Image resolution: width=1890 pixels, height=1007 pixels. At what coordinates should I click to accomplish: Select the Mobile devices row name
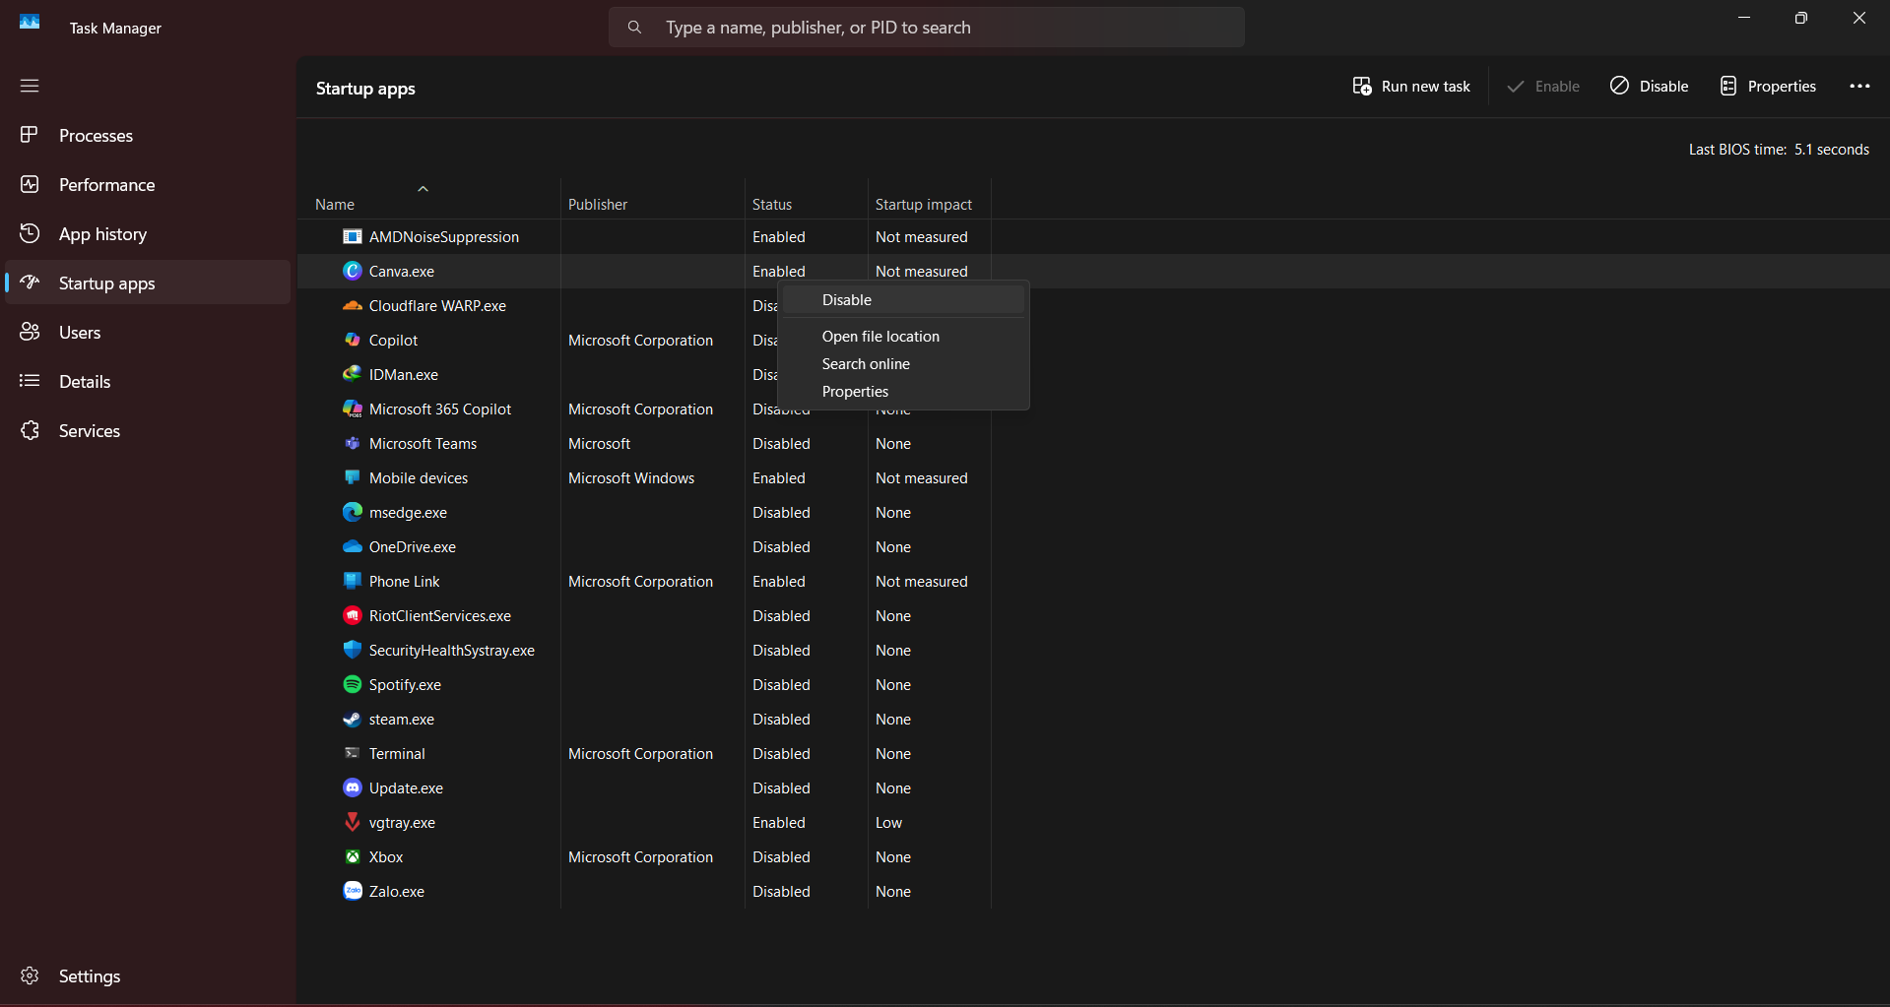click(x=419, y=478)
